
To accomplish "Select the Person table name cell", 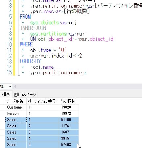I will [16, 113].
